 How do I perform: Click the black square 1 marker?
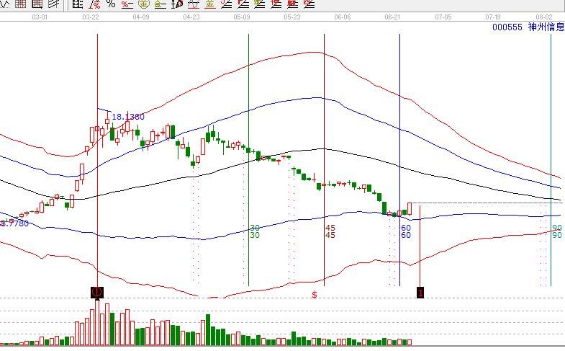[420, 292]
